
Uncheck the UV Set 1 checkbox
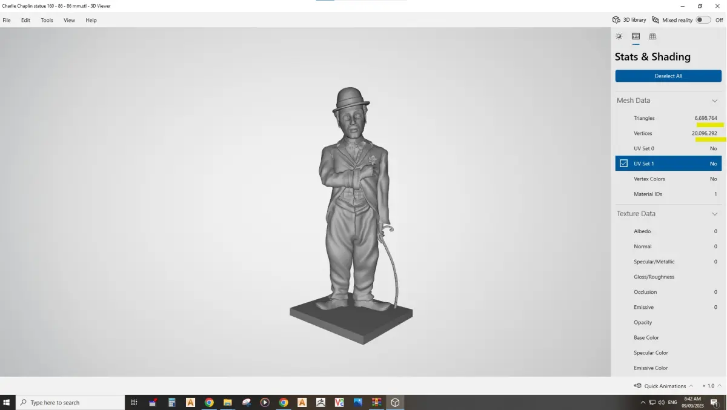pyautogui.click(x=623, y=164)
